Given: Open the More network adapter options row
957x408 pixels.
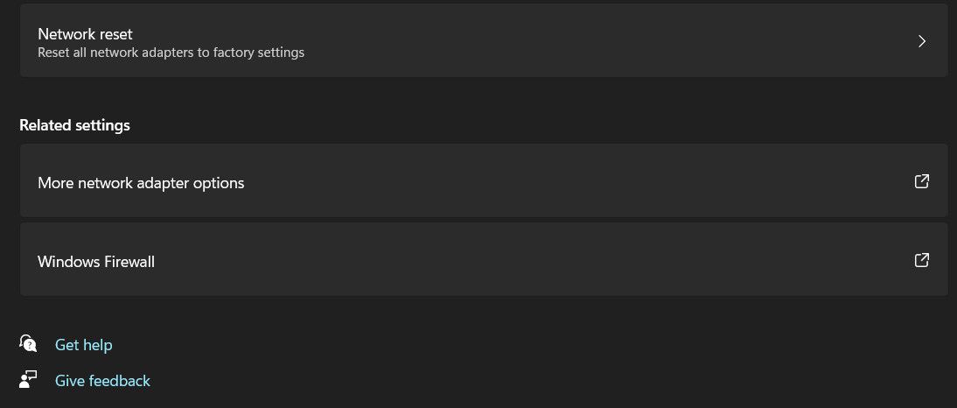Looking at the screenshot, I should [437, 182].
